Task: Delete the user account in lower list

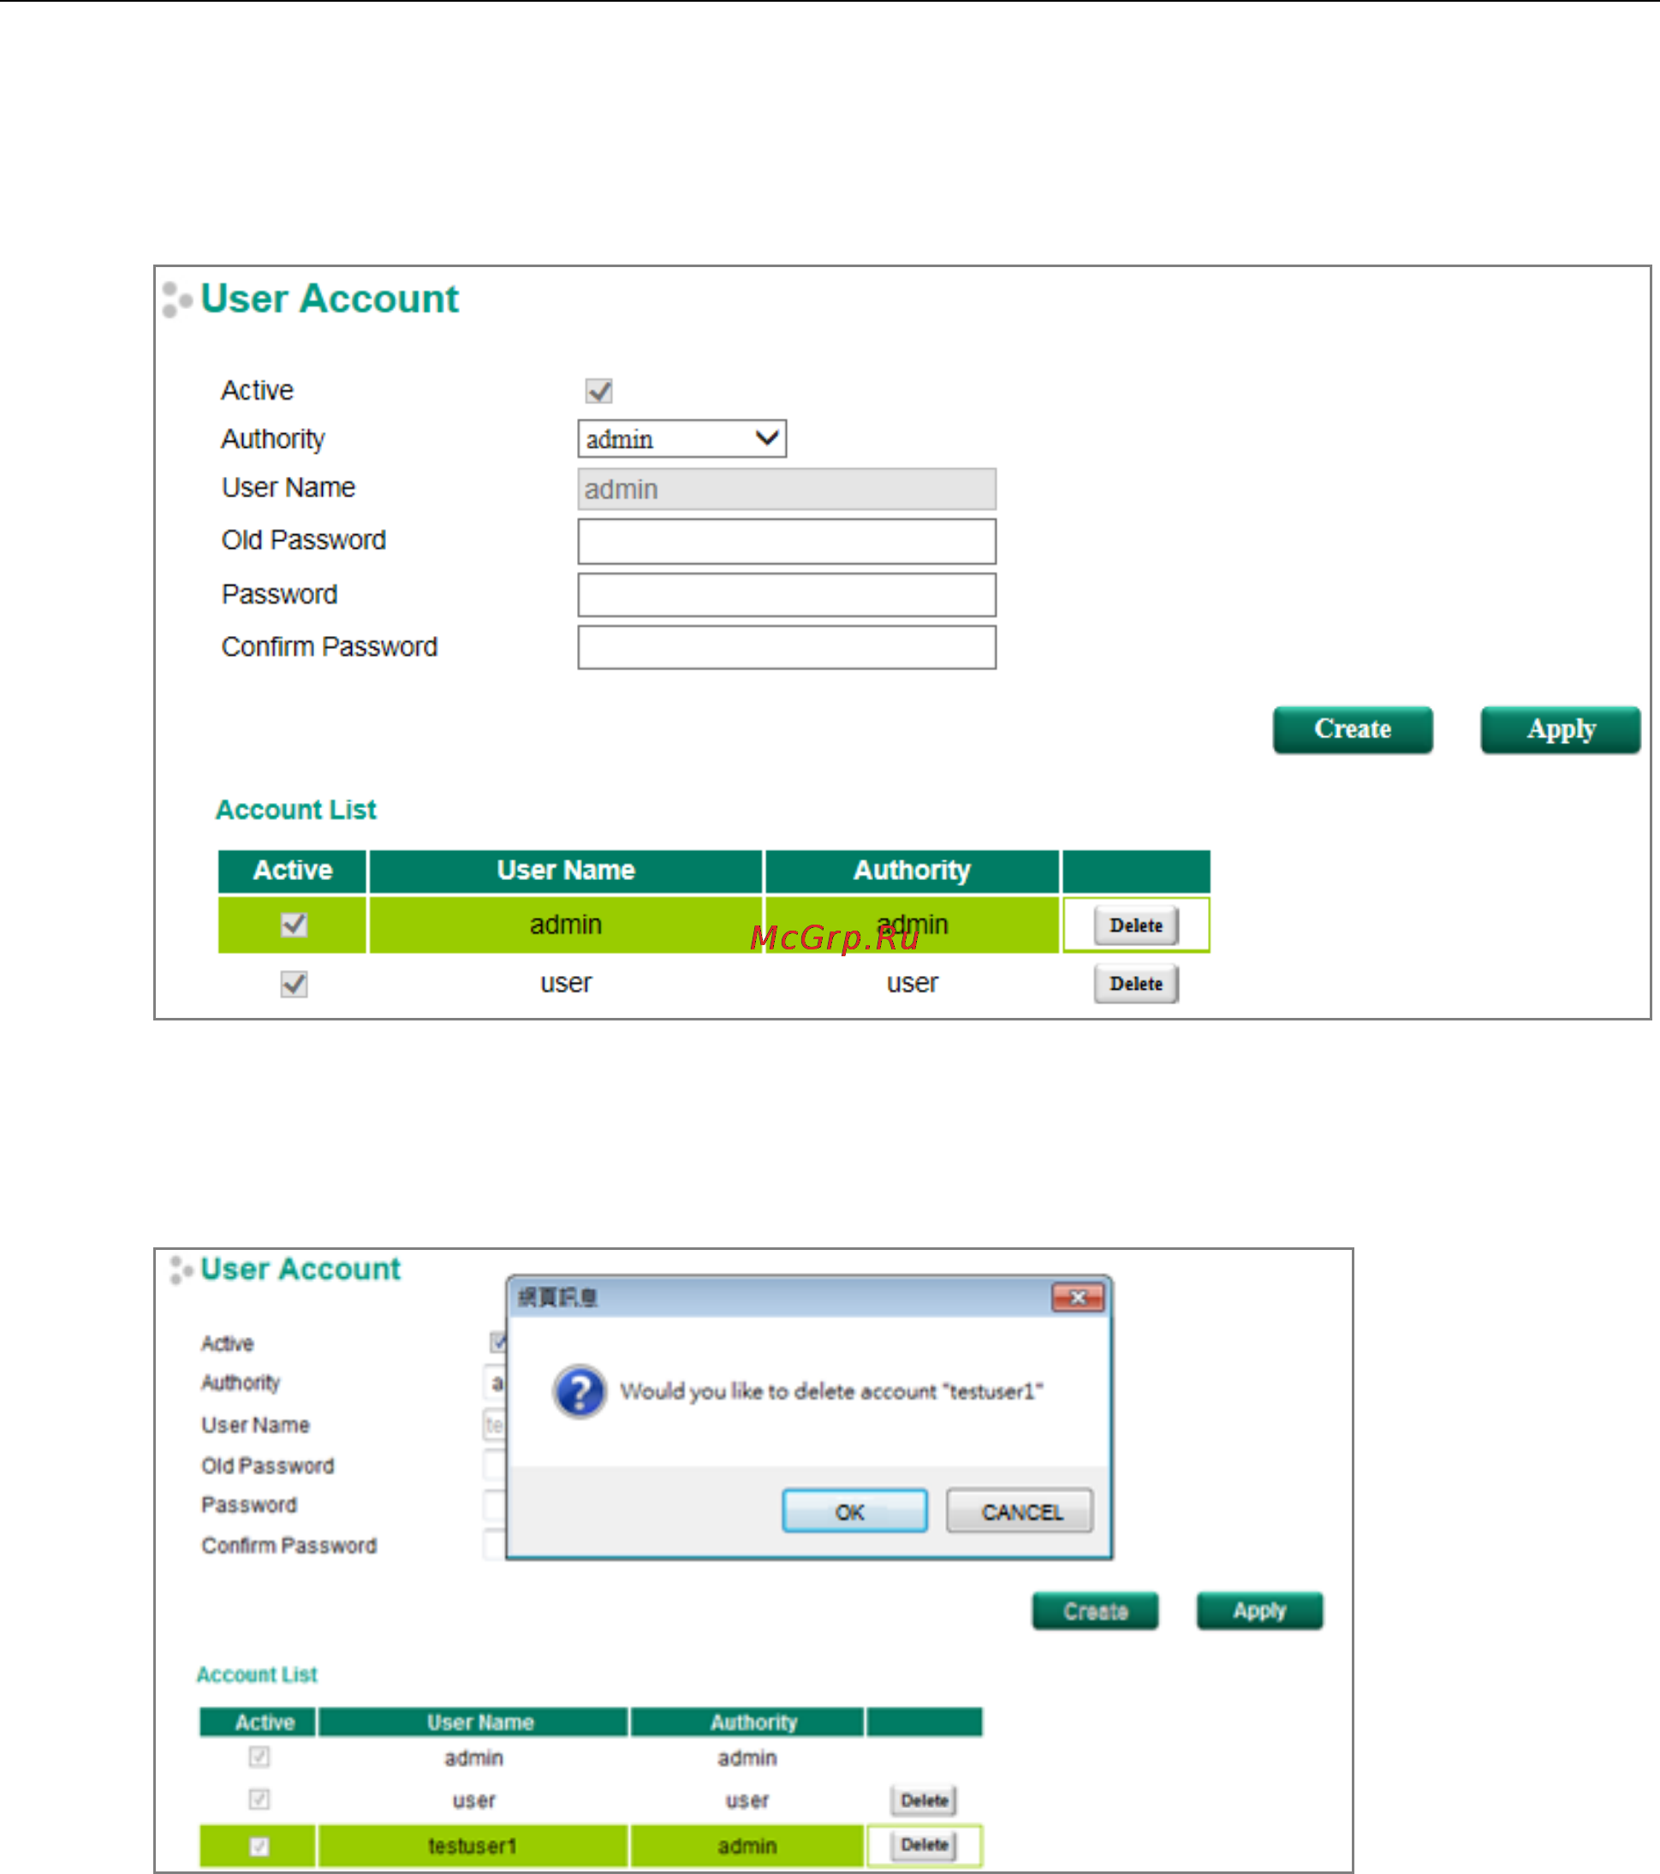Action: coord(924,1800)
